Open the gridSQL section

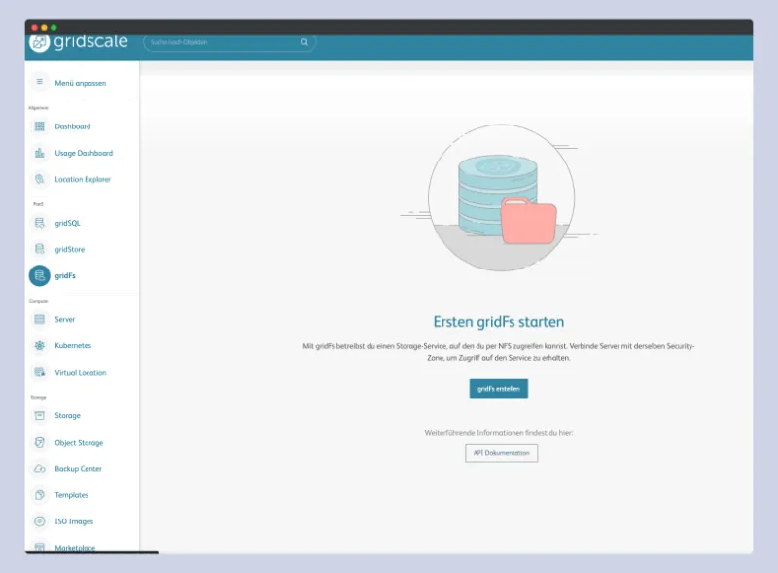(67, 223)
